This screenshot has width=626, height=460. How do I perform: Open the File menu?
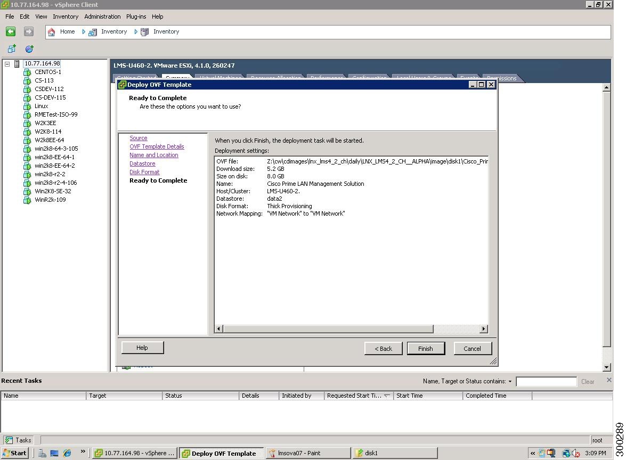(10, 17)
